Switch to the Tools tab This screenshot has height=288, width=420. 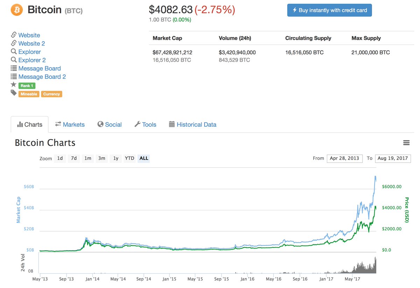point(145,125)
